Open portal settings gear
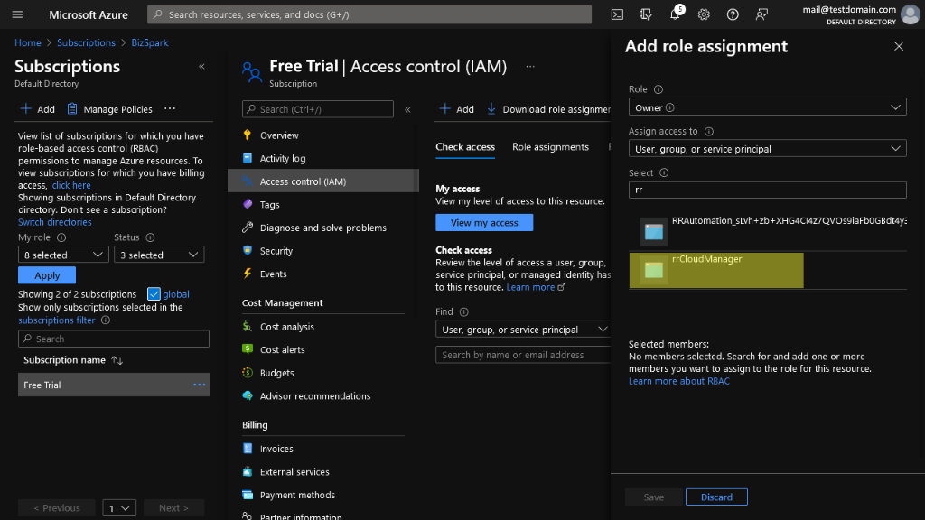This screenshot has height=520, width=925. pos(704,14)
